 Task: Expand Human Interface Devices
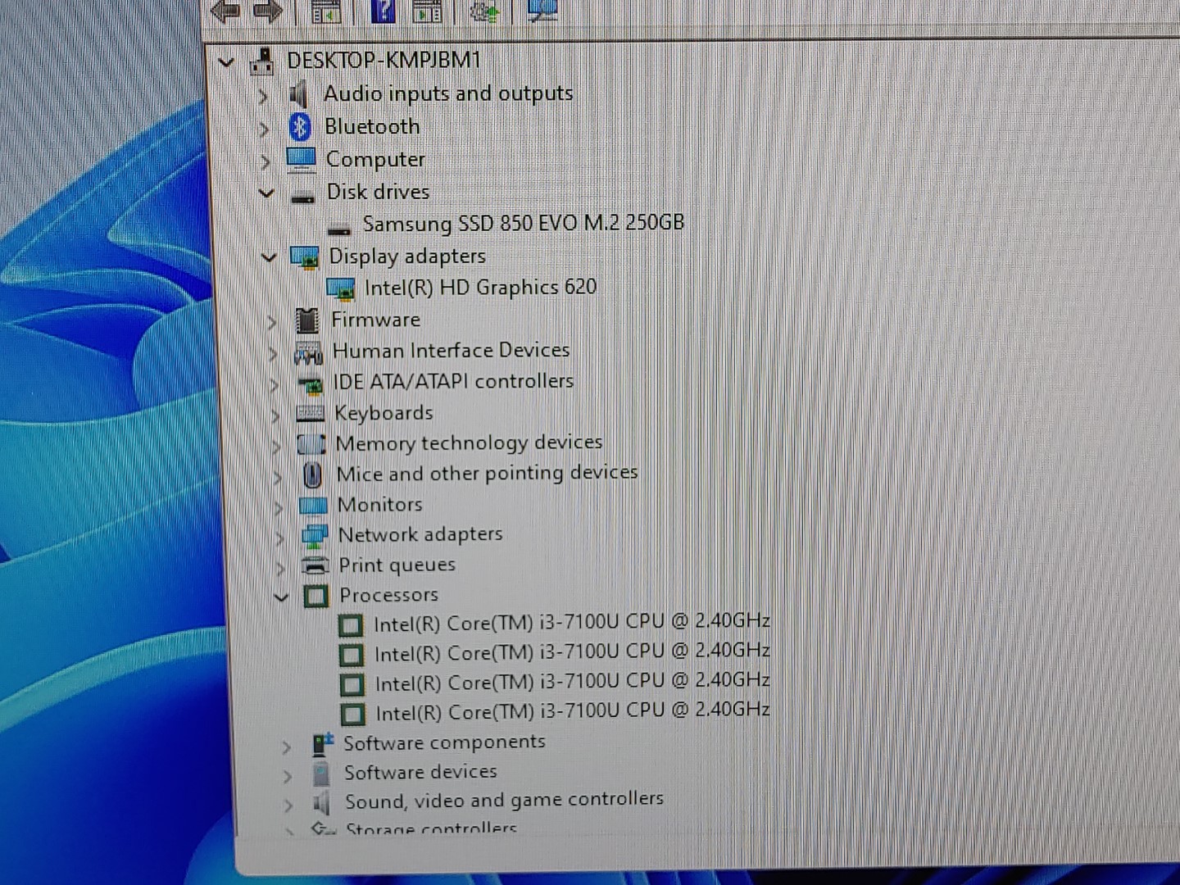[273, 354]
